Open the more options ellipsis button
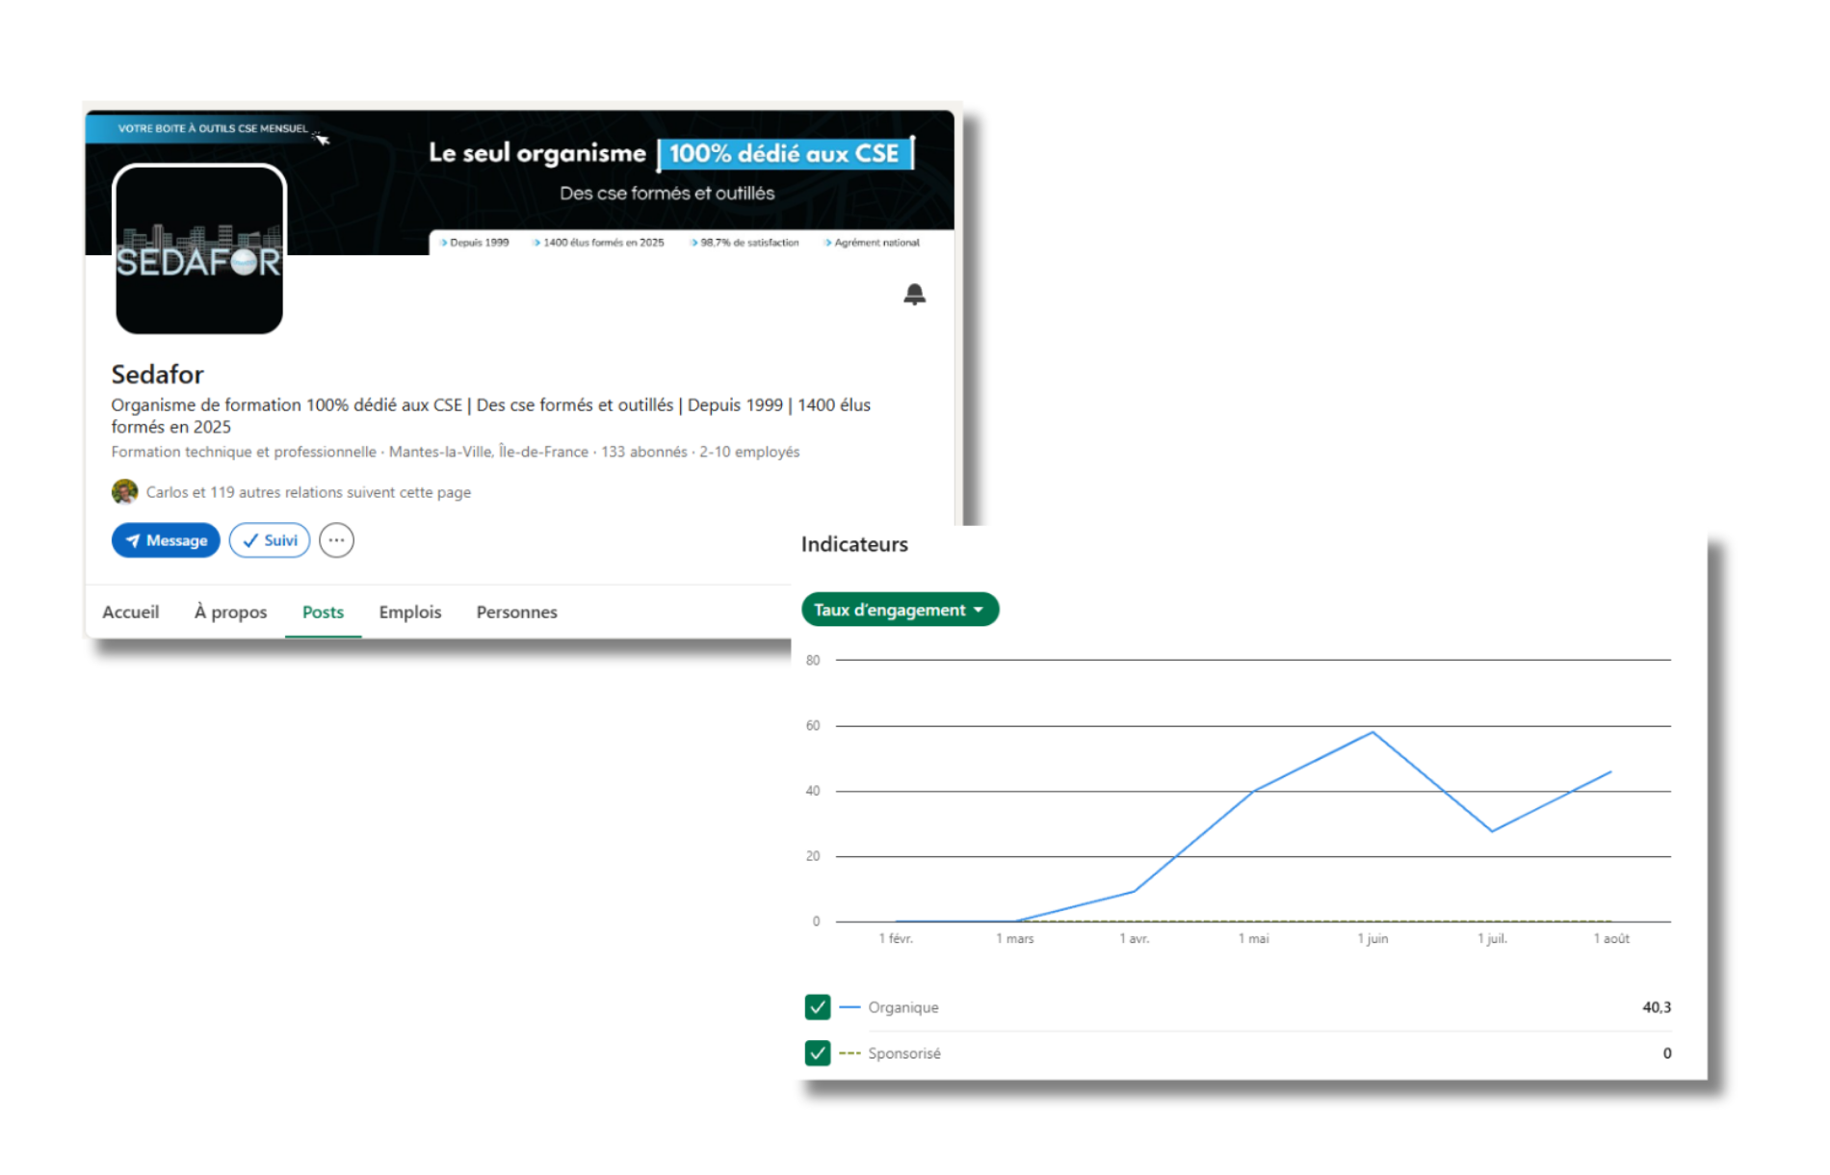1830x1175 pixels. tap(336, 540)
